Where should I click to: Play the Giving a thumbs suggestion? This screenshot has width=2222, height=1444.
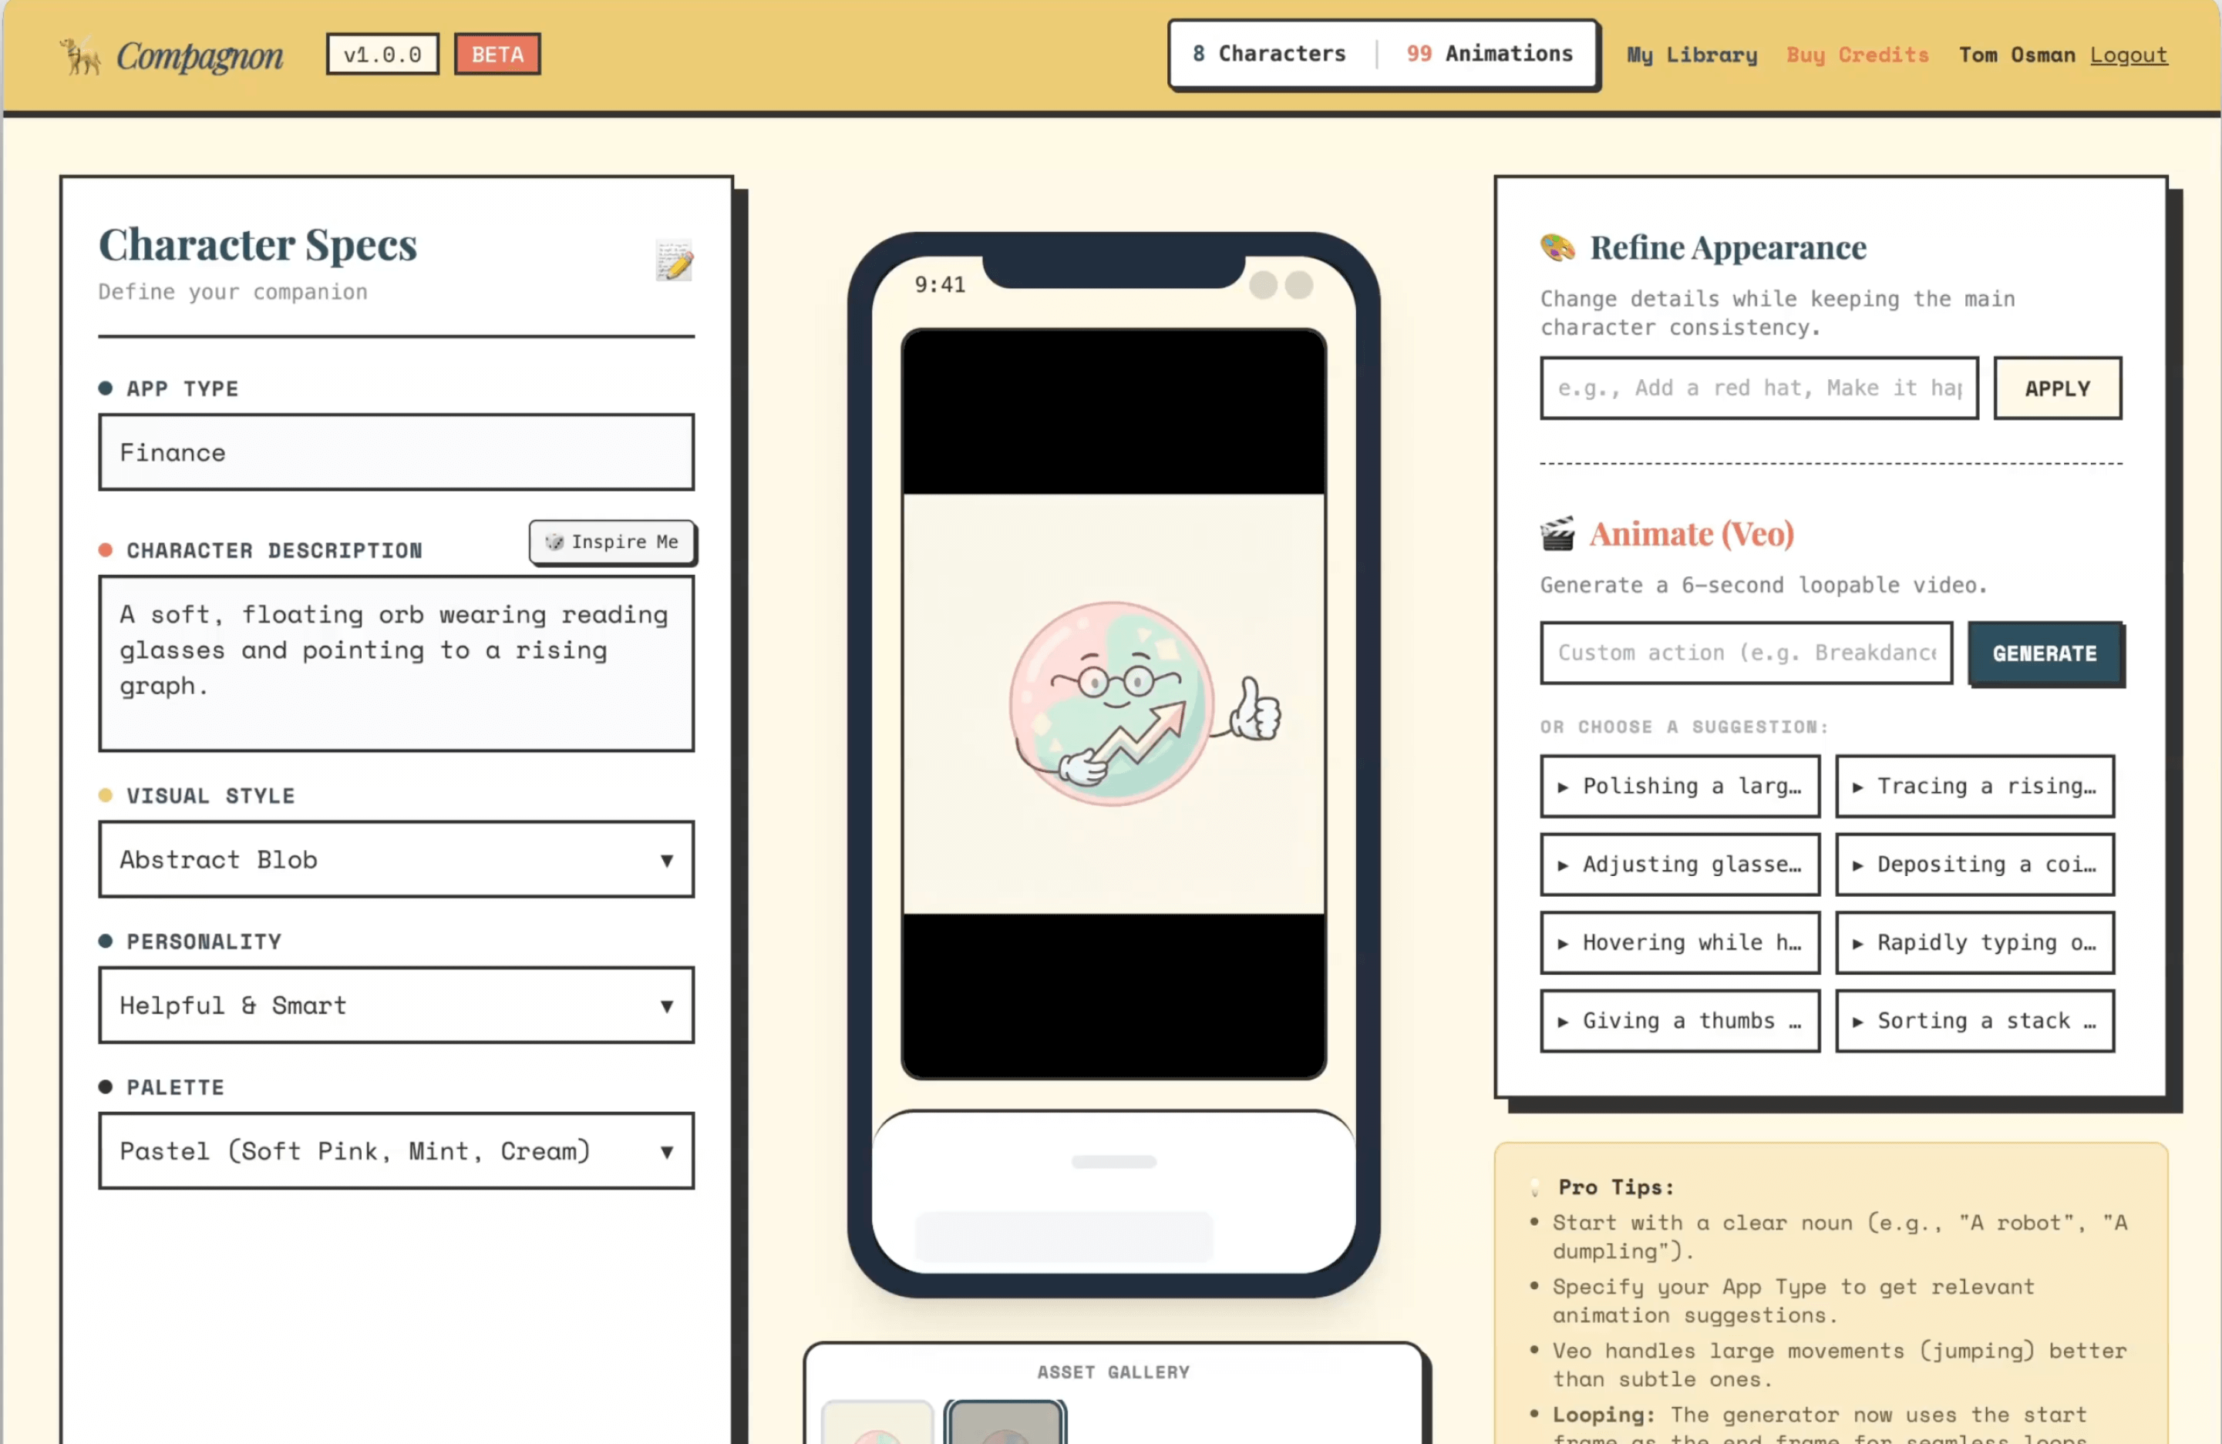click(1679, 1020)
